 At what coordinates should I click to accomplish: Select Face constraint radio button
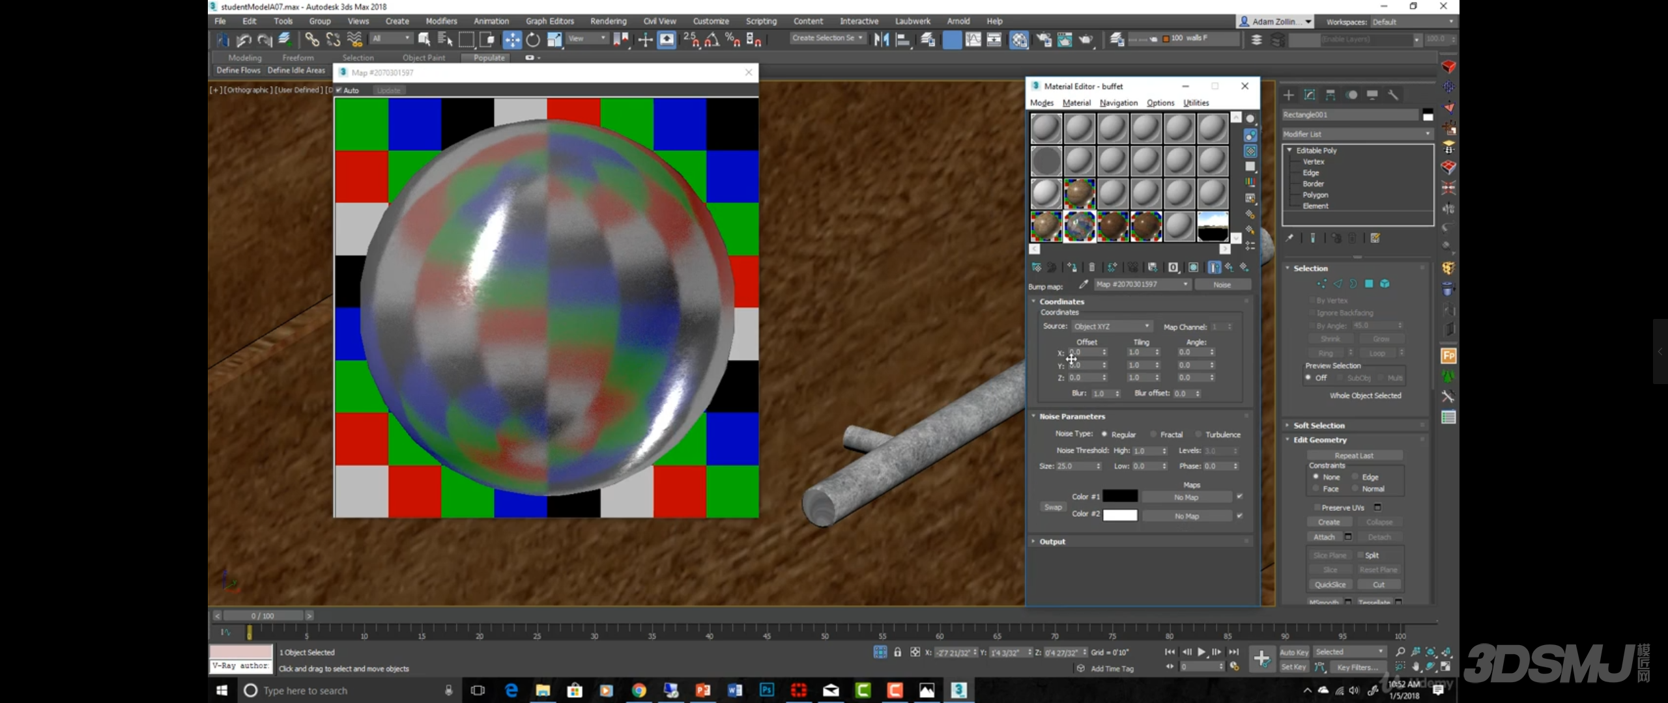tap(1316, 488)
